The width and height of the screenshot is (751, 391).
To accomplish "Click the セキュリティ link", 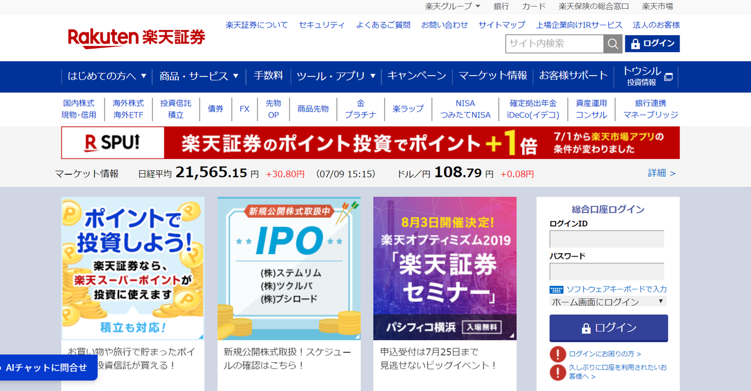I will pos(322,25).
